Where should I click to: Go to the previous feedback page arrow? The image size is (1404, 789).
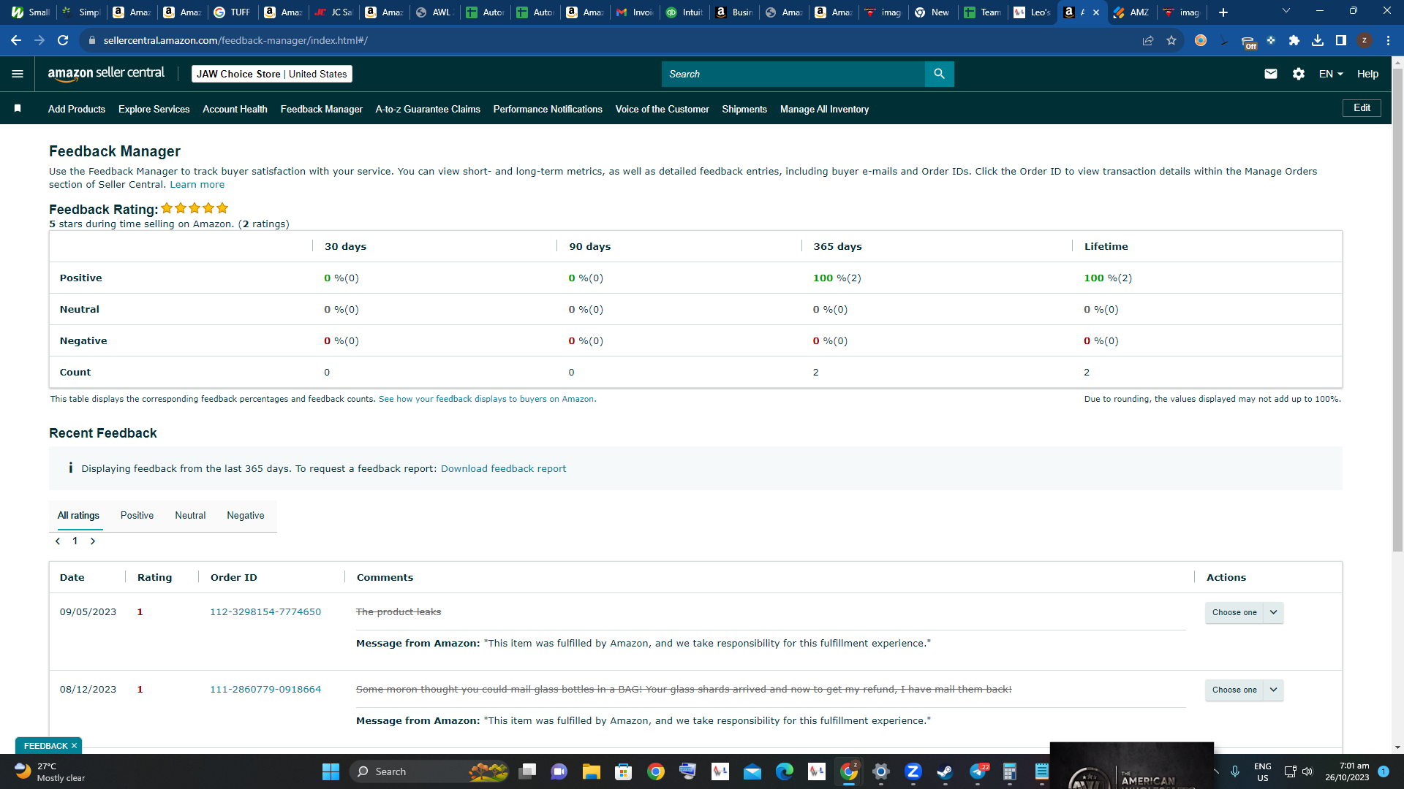tap(58, 541)
